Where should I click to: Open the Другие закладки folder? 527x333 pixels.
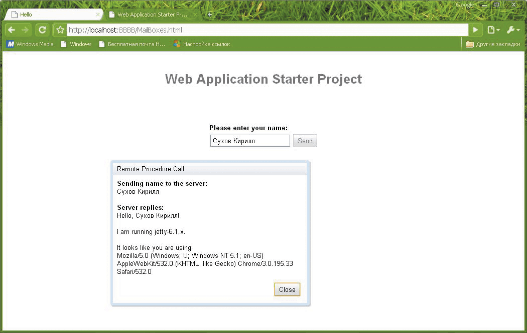493,44
